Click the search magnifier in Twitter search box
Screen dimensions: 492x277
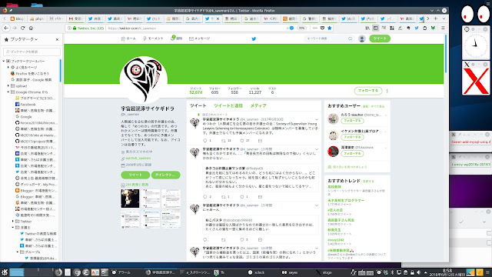tap(351, 38)
